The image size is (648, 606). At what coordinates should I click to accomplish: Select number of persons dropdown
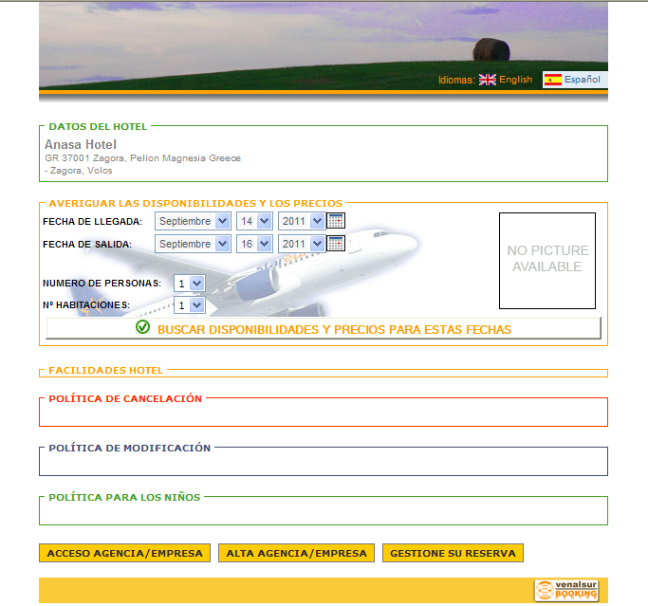click(190, 283)
